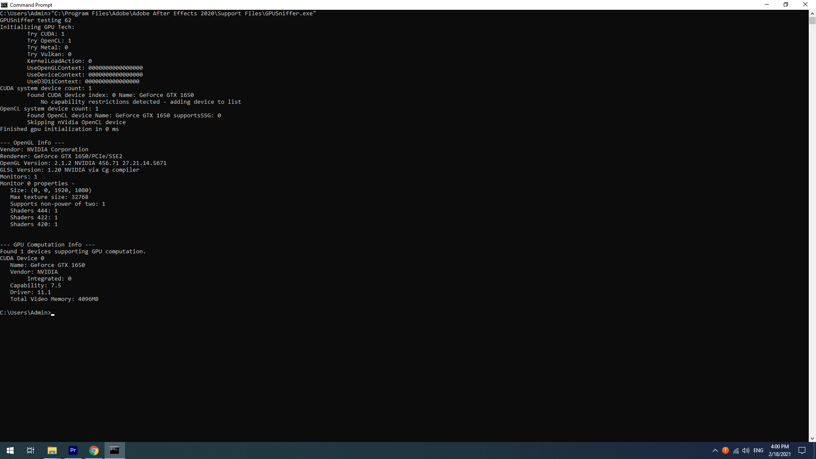816x459 pixels.
Task: Close the Command Prompt window
Action: point(805,5)
